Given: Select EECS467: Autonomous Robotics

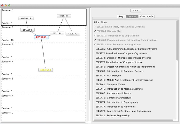Looking at the screenshot, I should 113,93.
